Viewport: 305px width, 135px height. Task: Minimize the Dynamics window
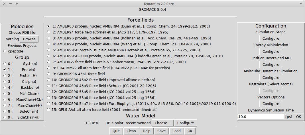click(11, 4)
